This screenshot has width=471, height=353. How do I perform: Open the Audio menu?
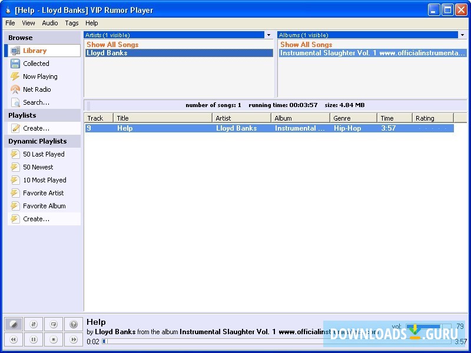(x=50, y=23)
